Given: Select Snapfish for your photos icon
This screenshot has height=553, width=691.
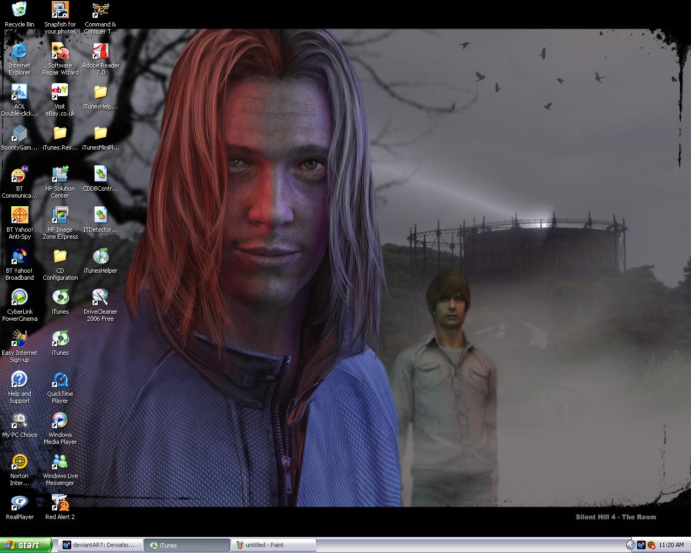Looking at the screenshot, I should coord(60,18).
